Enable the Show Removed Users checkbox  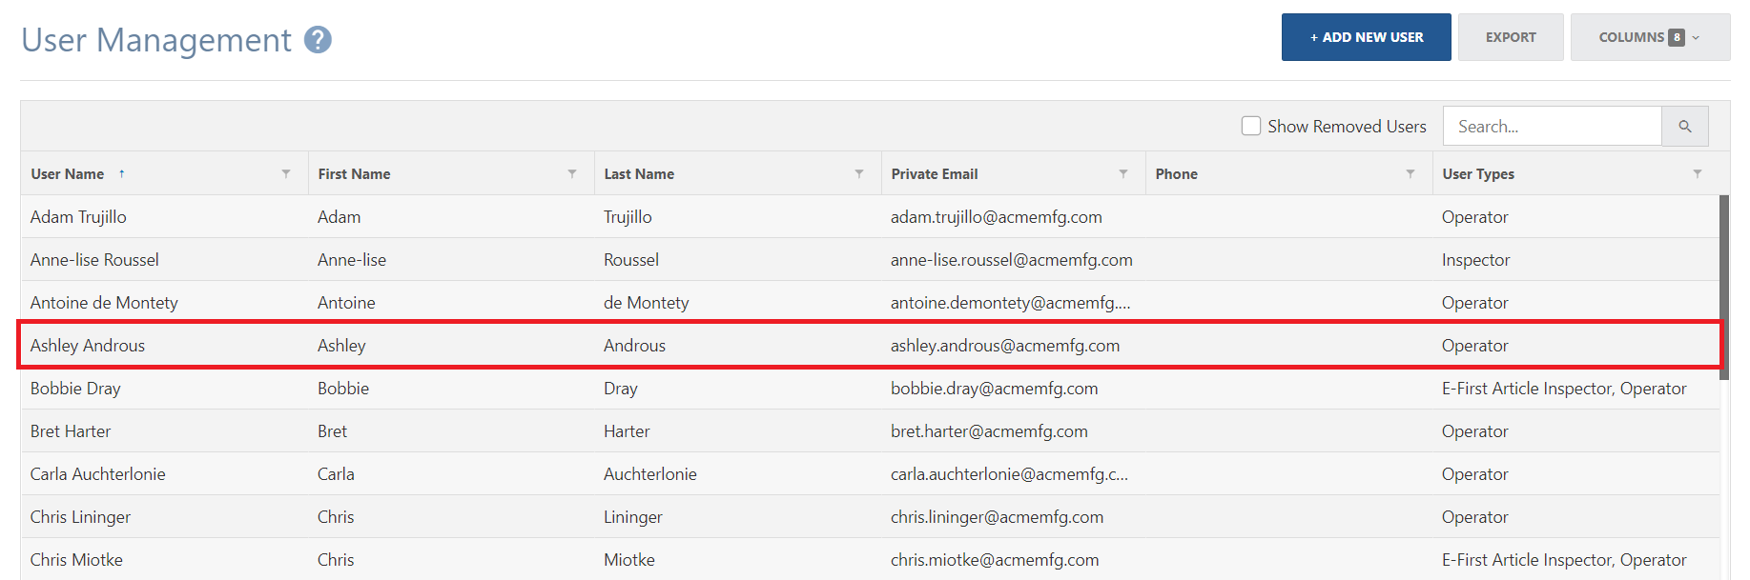click(1251, 126)
